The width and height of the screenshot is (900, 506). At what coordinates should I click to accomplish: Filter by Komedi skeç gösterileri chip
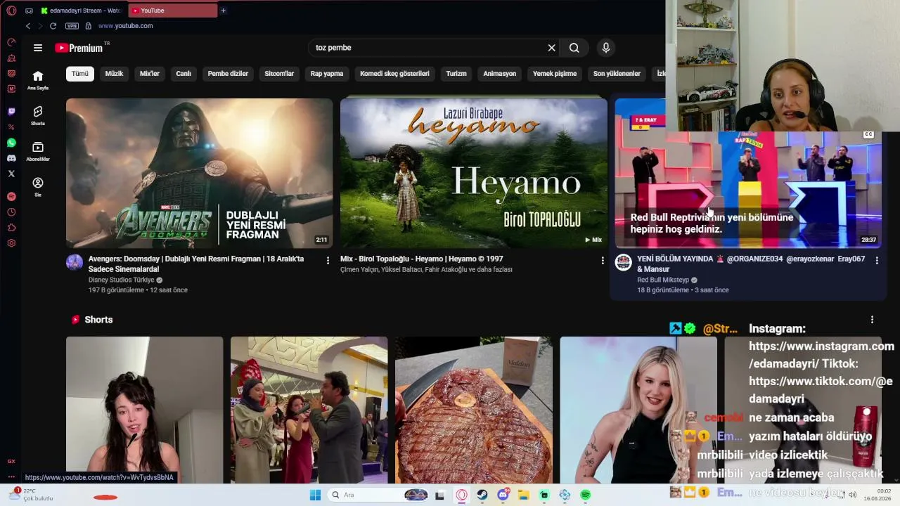pos(394,74)
